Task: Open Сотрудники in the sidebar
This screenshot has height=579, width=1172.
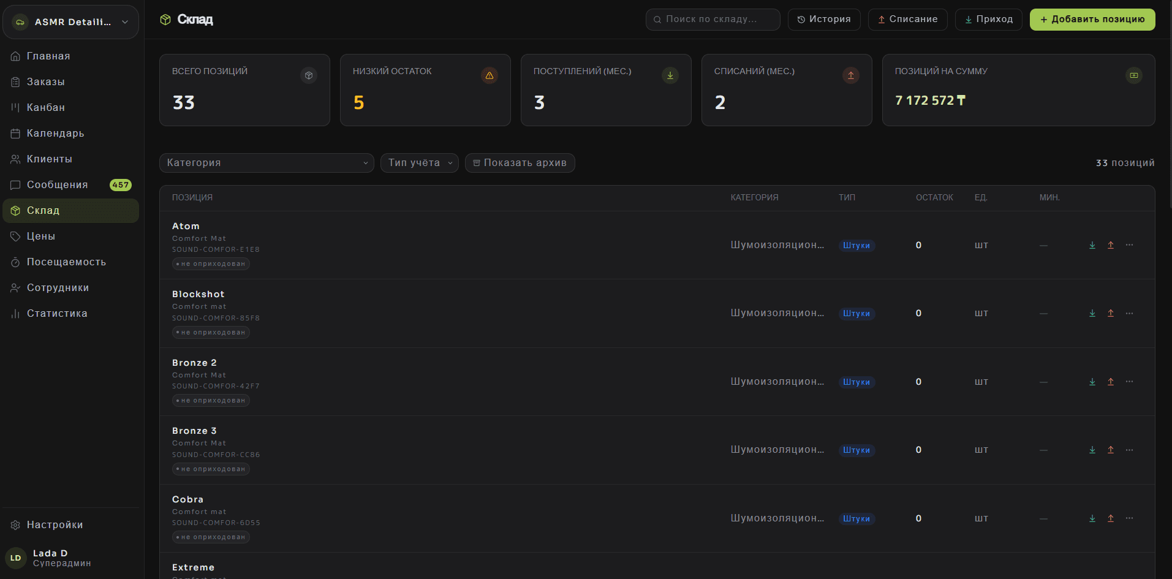Action: (x=71, y=288)
